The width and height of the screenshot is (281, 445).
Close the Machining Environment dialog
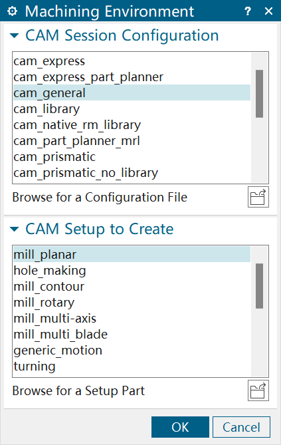point(268,11)
